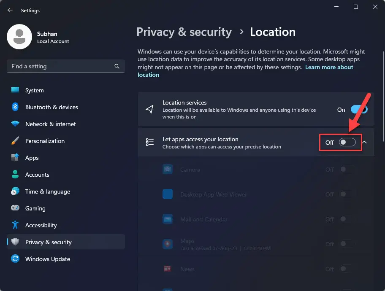Click the 'Camera' app name
This screenshot has width=385, height=291.
[190, 170]
